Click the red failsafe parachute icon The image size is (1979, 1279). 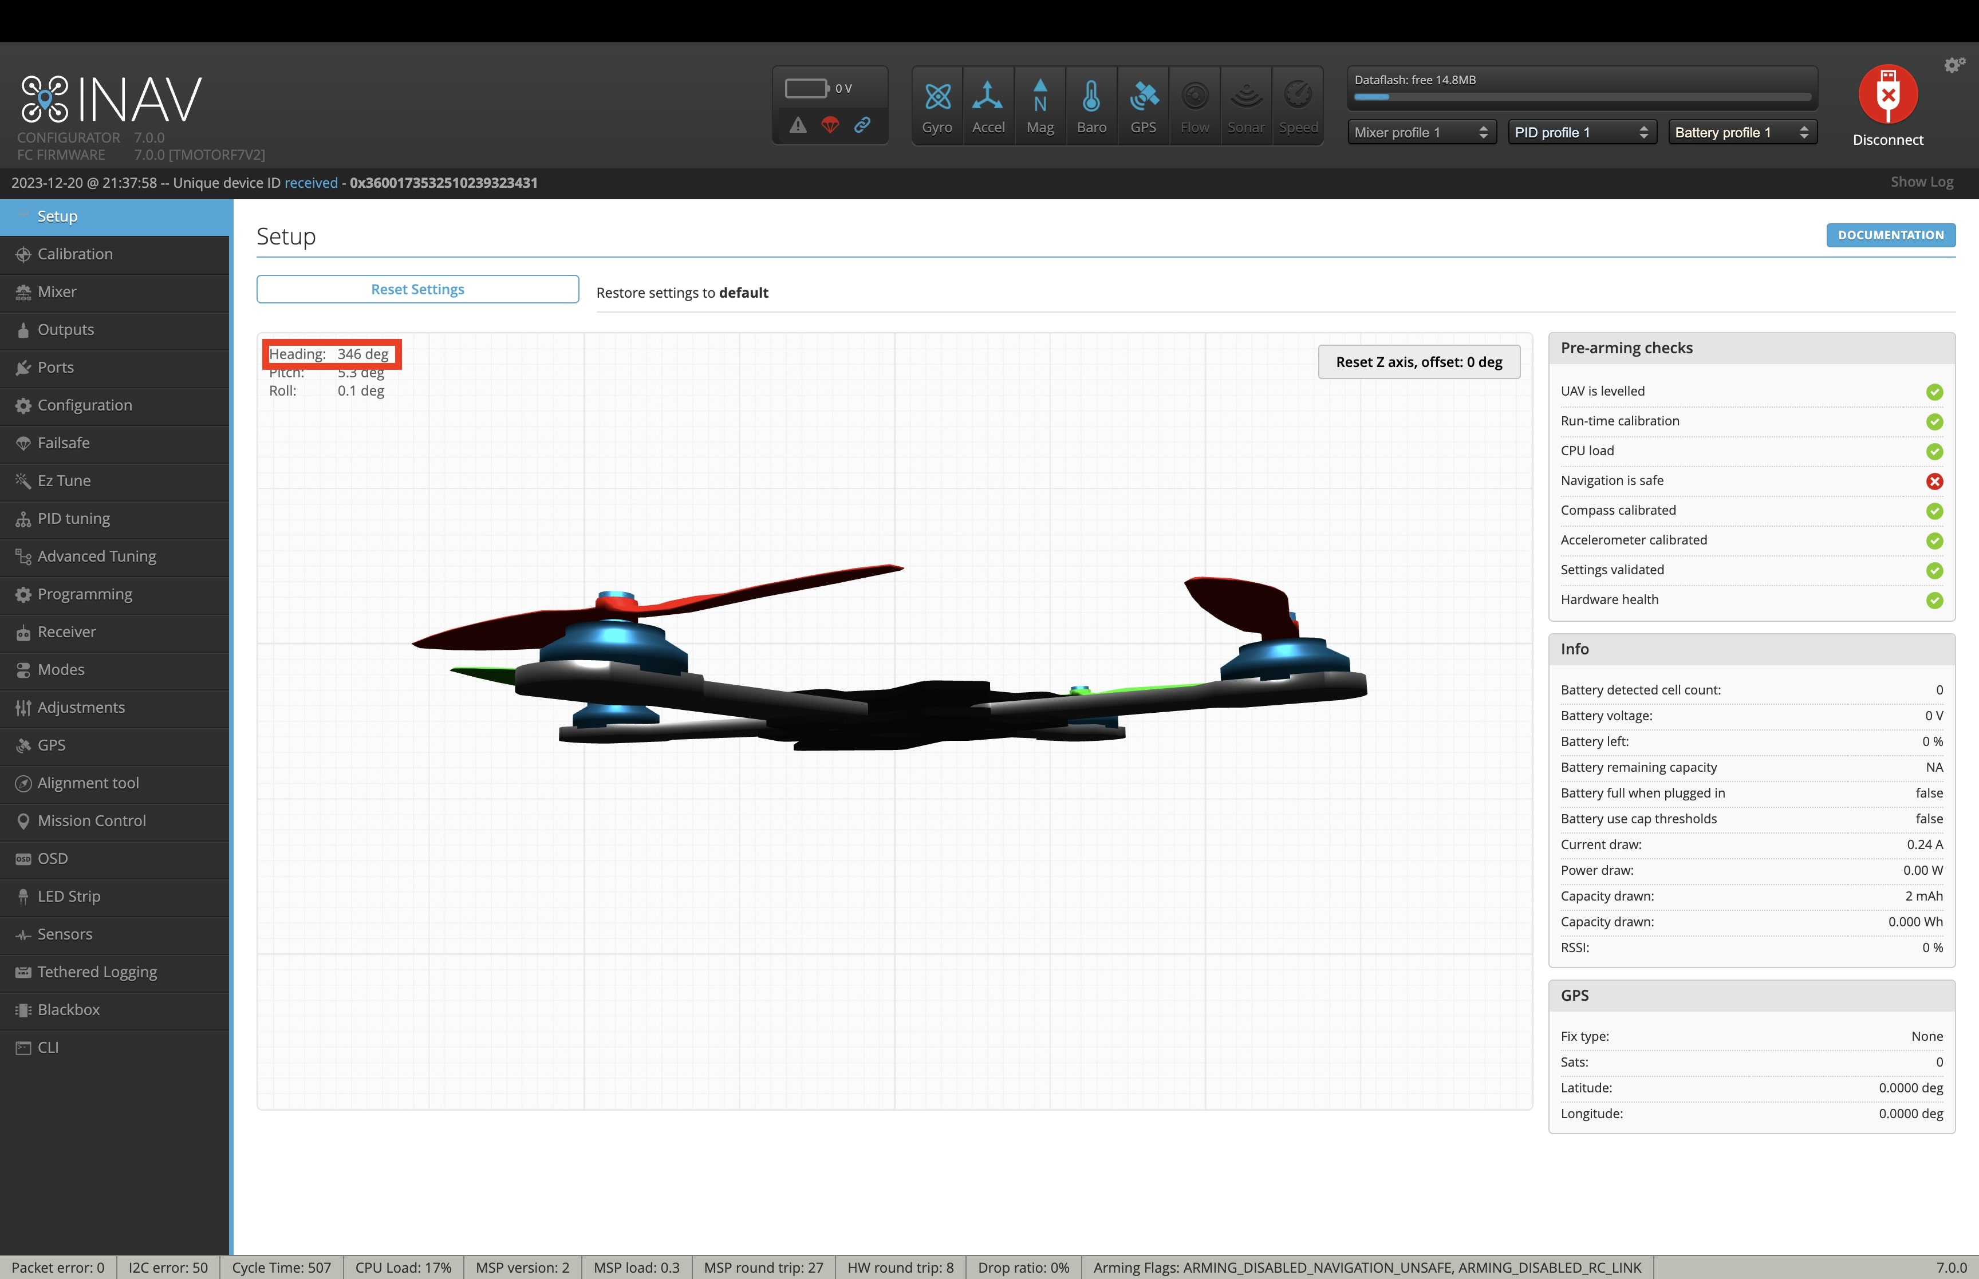click(x=830, y=125)
